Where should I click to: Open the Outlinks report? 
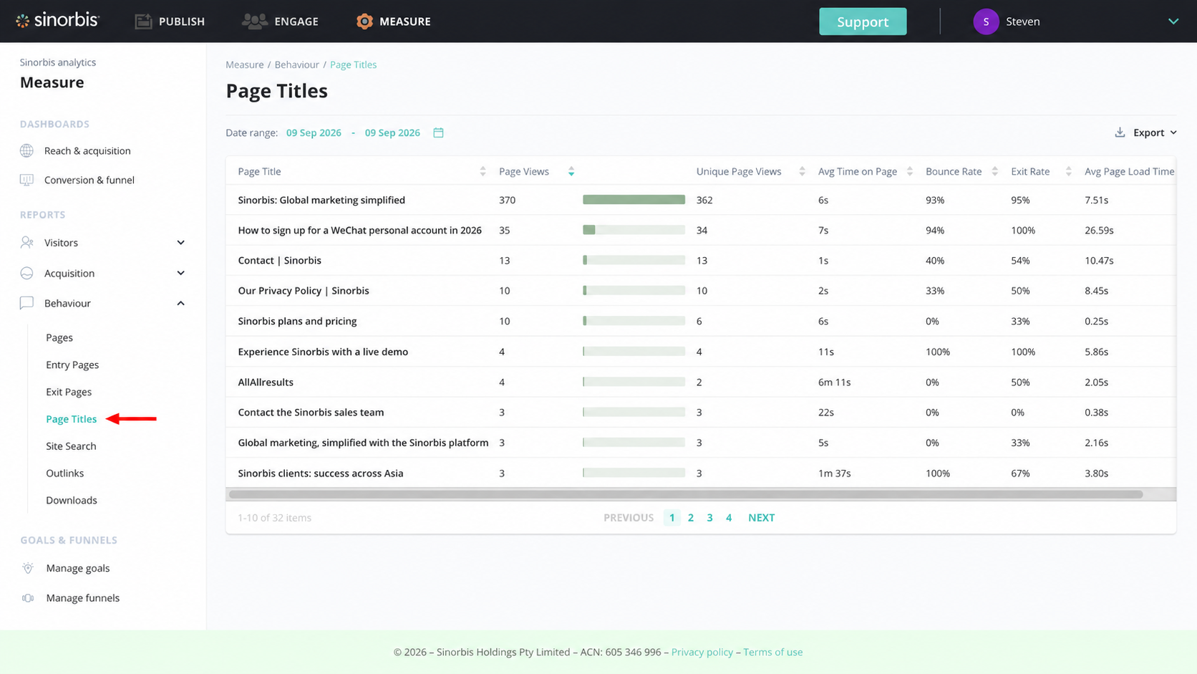tap(64, 473)
